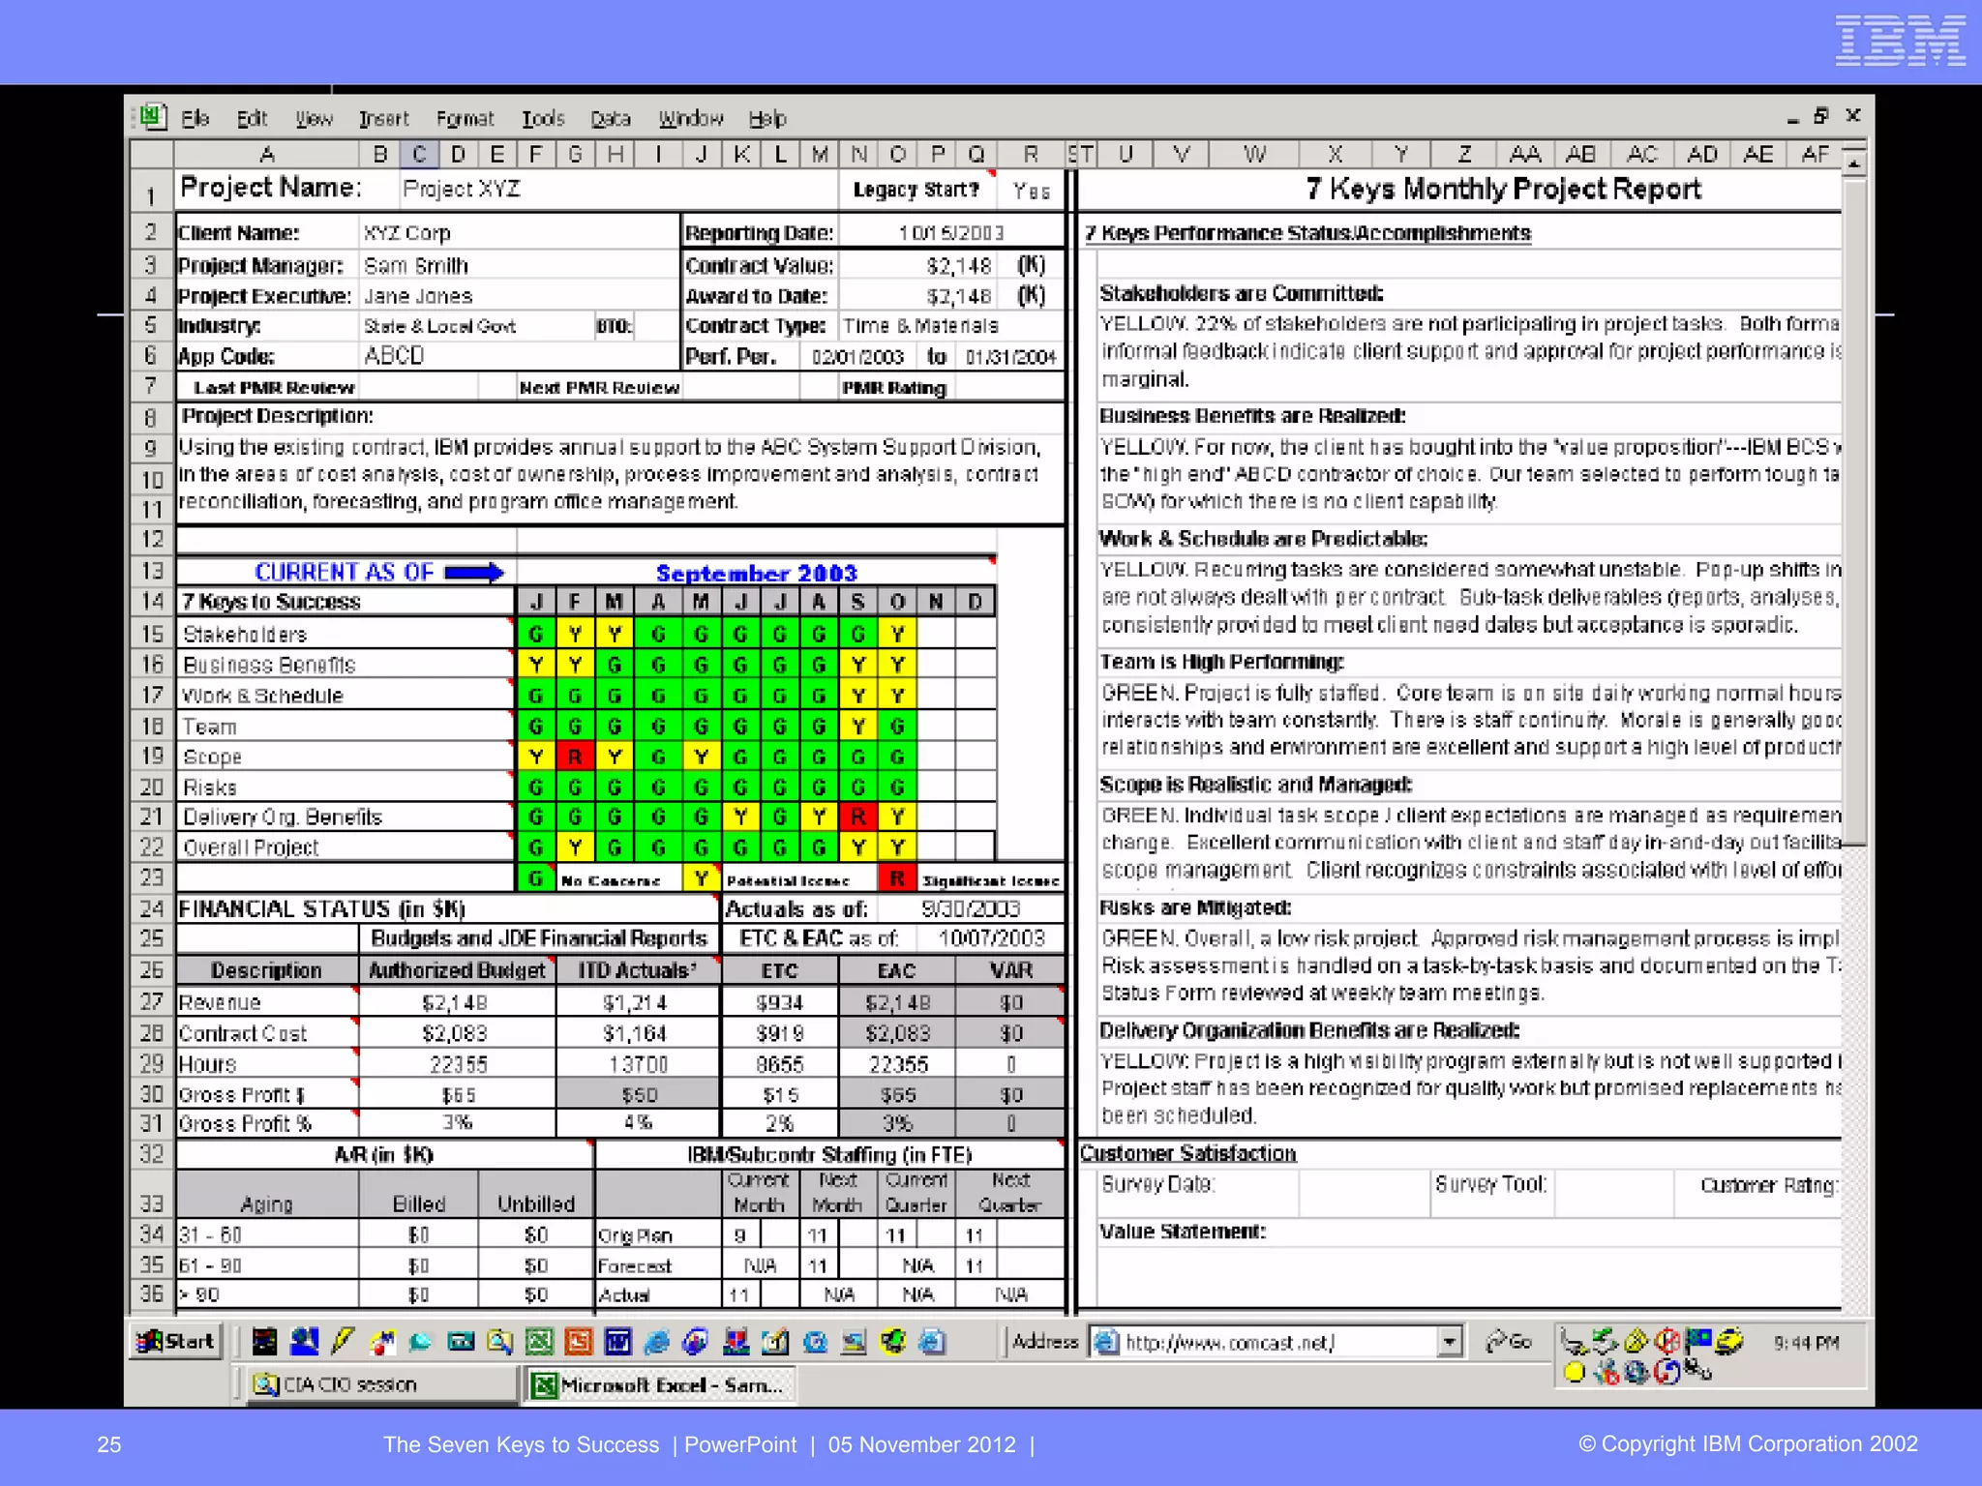The image size is (1982, 1486).
Task: Open the Data menu
Action: click(611, 118)
